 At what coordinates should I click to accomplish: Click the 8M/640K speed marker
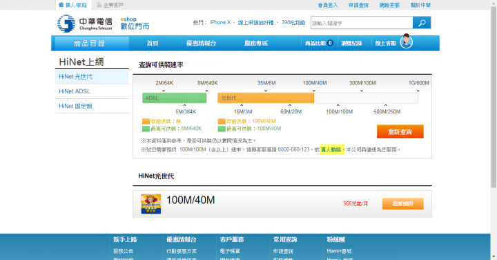click(x=207, y=83)
